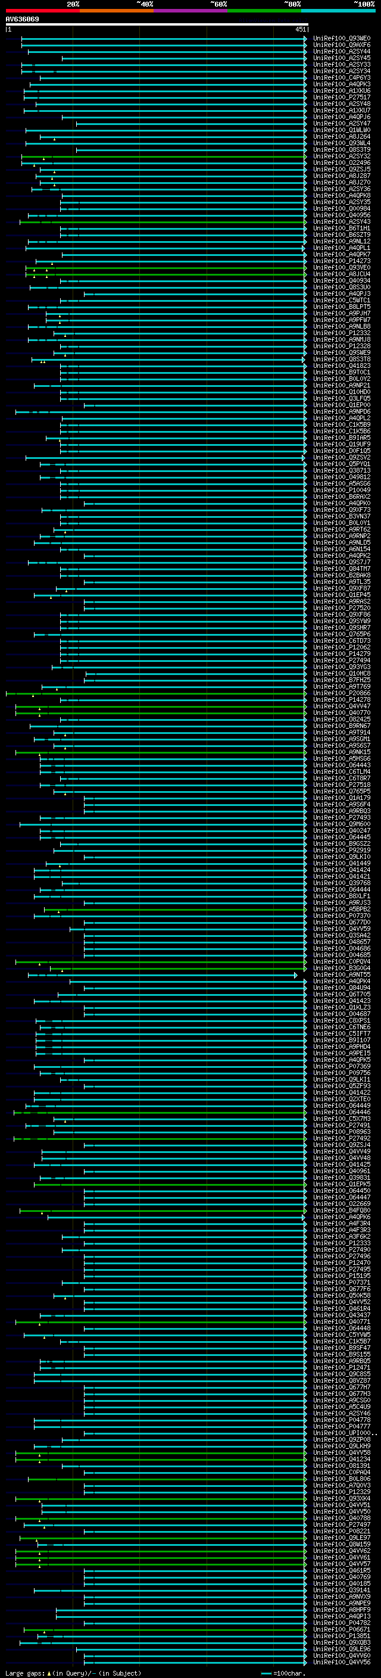The image size is (381, 1678).
Task: Select hit label UniRef100_P13851
Action: (342, 1636)
